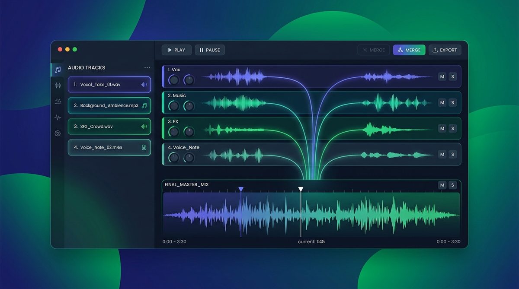Select the first waveform clip on Music track

point(234,103)
